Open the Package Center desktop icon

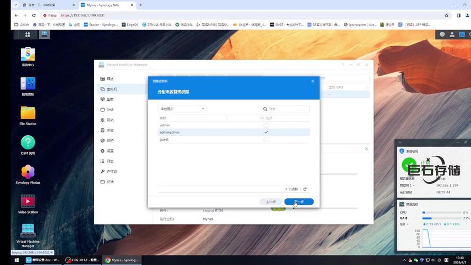click(28, 54)
